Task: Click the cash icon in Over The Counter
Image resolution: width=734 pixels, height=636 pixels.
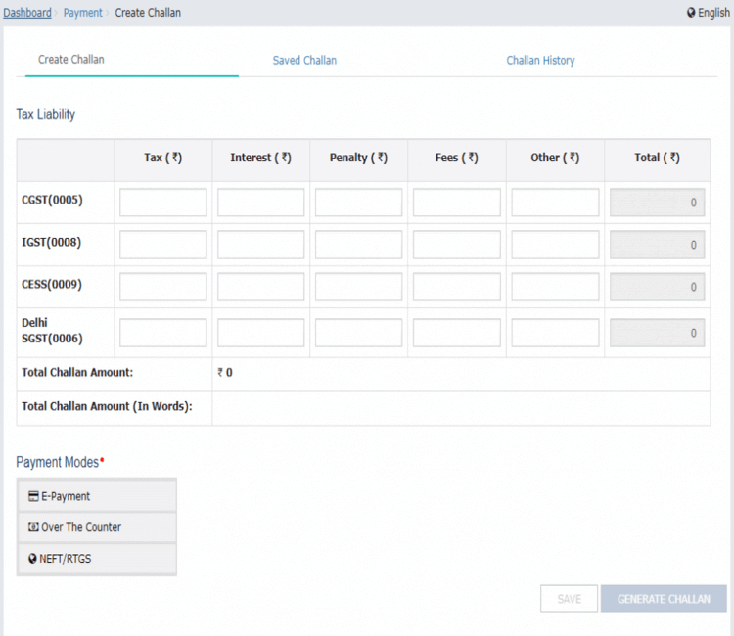Action: tap(33, 527)
